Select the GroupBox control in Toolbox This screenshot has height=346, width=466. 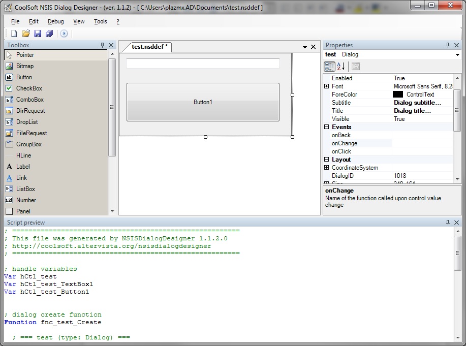click(x=56, y=144)
